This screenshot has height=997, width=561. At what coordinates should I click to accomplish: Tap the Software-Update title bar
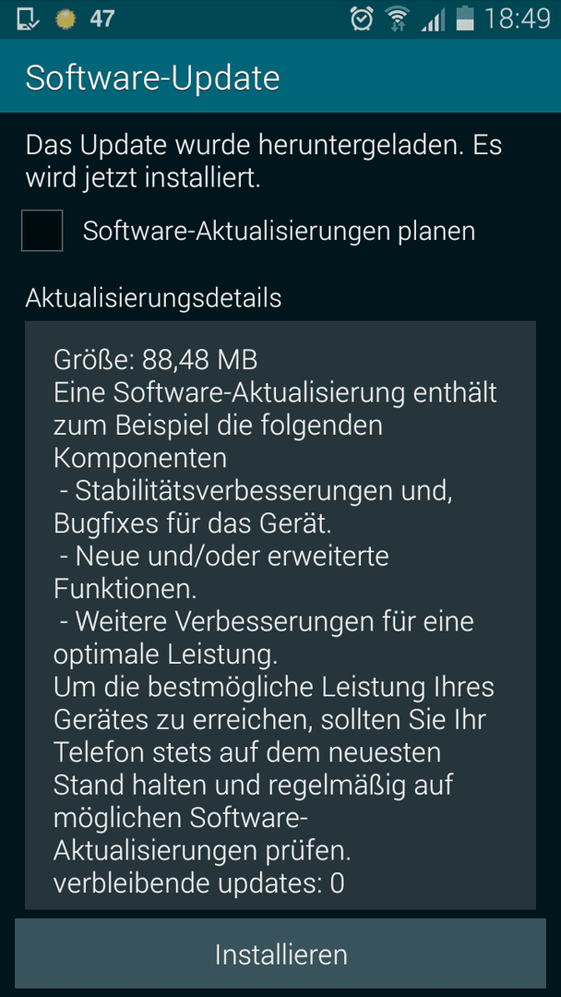pyautogui.click(x=280, y=78)
